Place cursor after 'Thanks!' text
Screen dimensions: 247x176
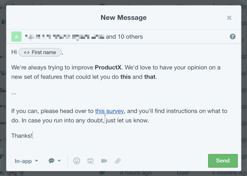(x=33, y=135)
